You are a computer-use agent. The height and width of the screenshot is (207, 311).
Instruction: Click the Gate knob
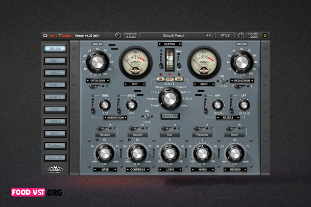tap(105, 153)
